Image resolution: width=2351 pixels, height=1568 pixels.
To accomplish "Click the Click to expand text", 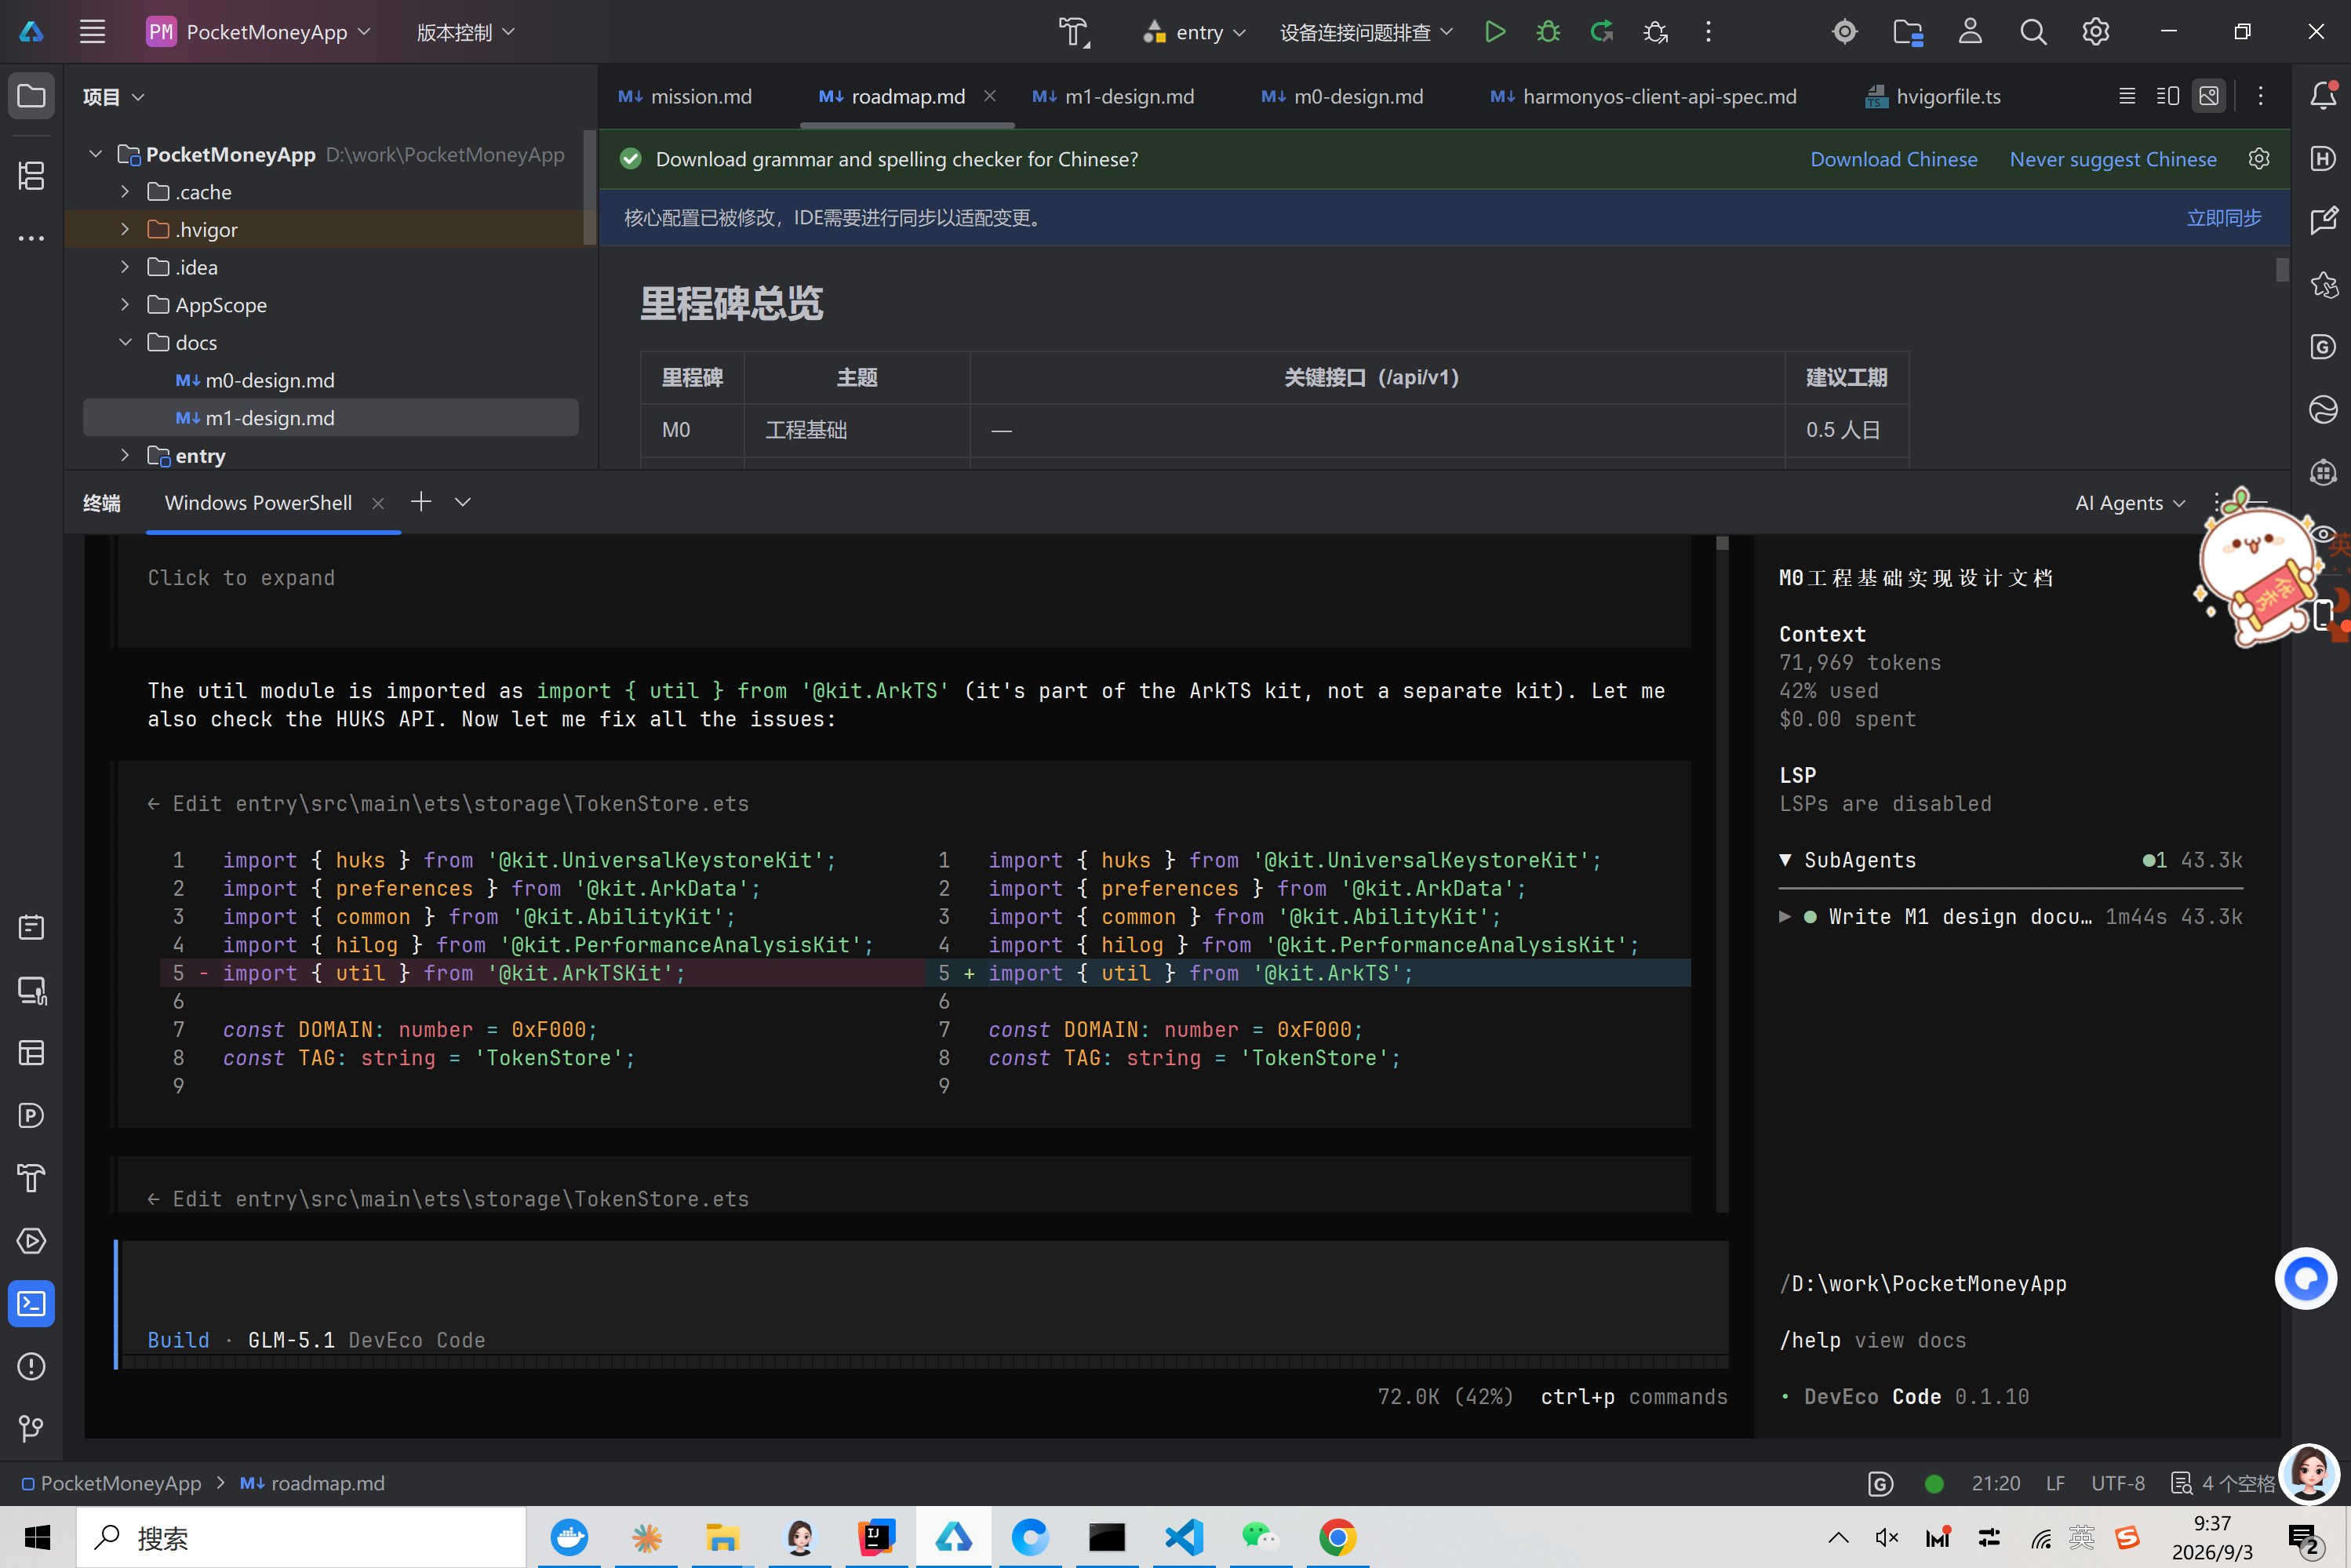I will [x=241, y=578].
